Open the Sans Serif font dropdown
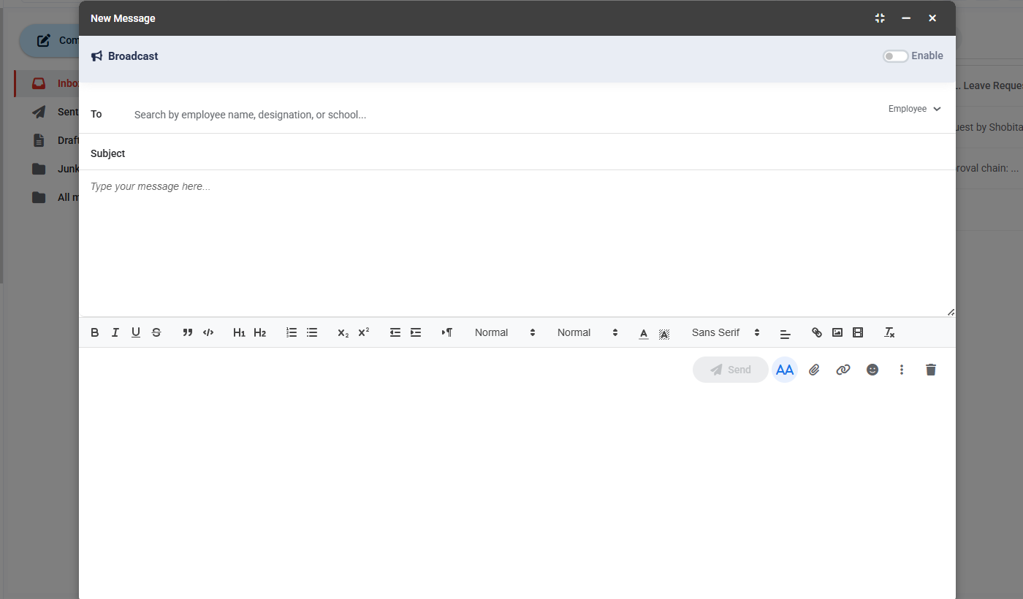Viewport: 1023px width, 599px height. [726, 332]
